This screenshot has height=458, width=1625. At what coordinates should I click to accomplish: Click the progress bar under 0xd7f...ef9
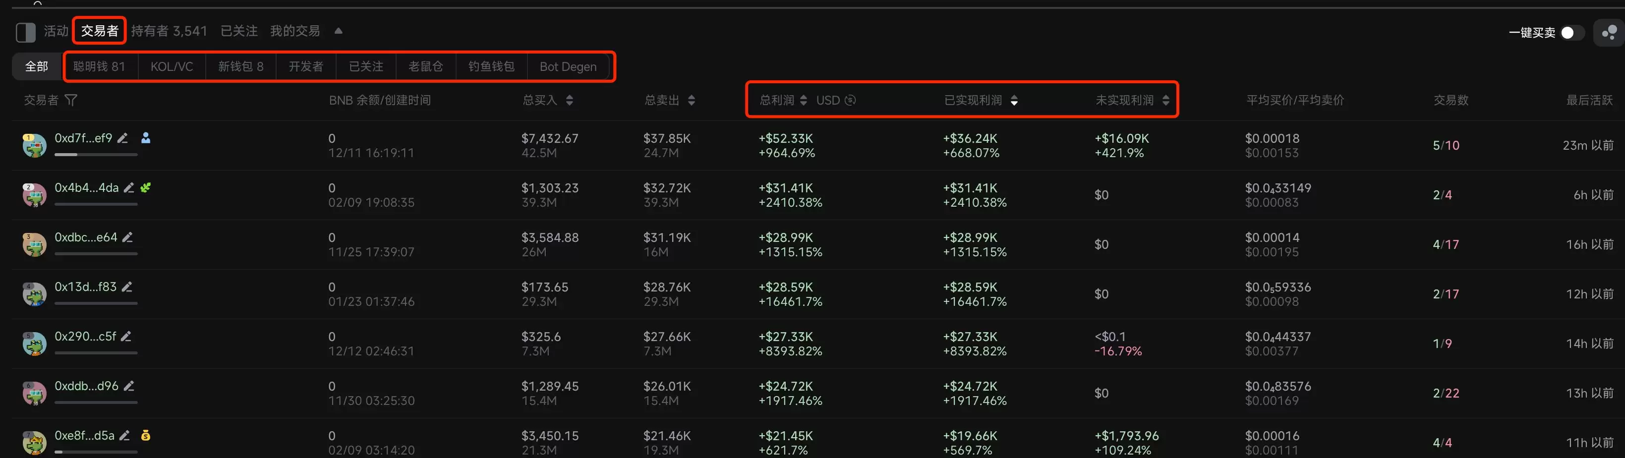[x=95, y=155]
